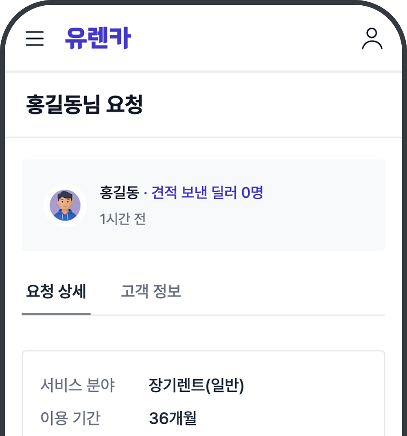Click the name 홍길동 in the requester card
Viewport: 407px width, 436px height.
[x=119, y=192]
